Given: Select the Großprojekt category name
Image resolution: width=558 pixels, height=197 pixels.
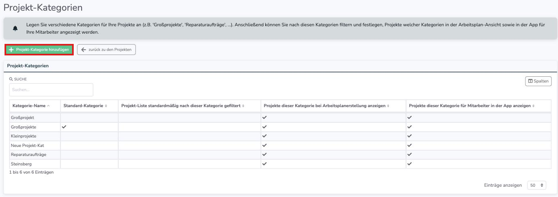Looking at the screenshot, I should click(22, 118).
